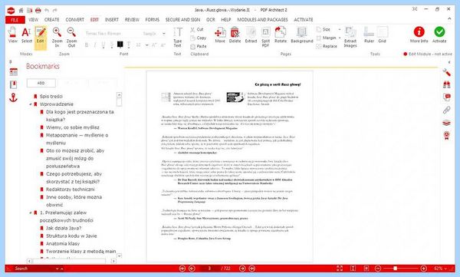Go to the previous page

[192, 269]
